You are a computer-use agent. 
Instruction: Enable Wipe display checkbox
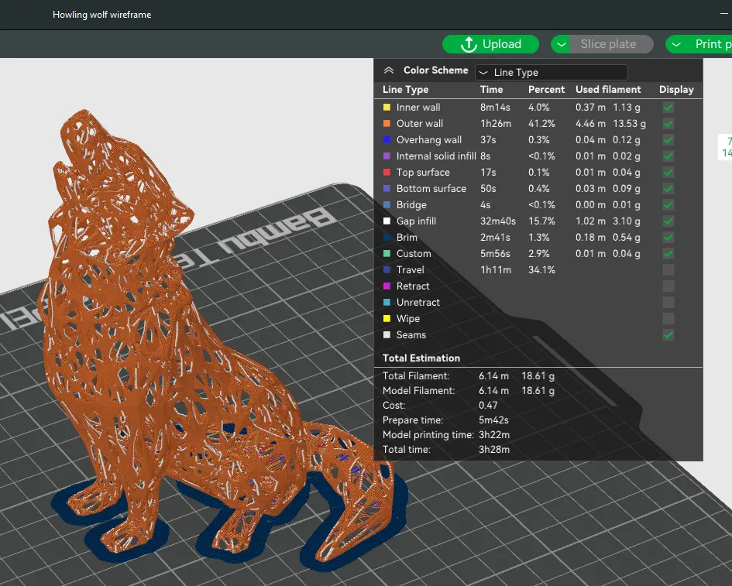pos(668,319)
